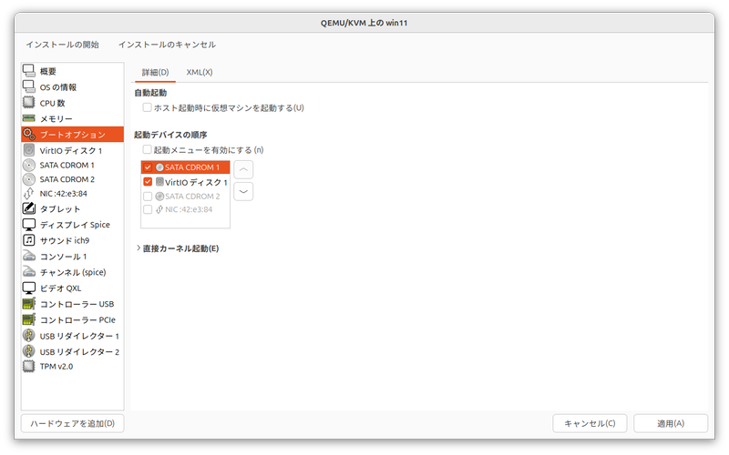Viewport: 729px width, 455px height.
Task: Move boot device down with arrow button
Action: coord(243,191)
